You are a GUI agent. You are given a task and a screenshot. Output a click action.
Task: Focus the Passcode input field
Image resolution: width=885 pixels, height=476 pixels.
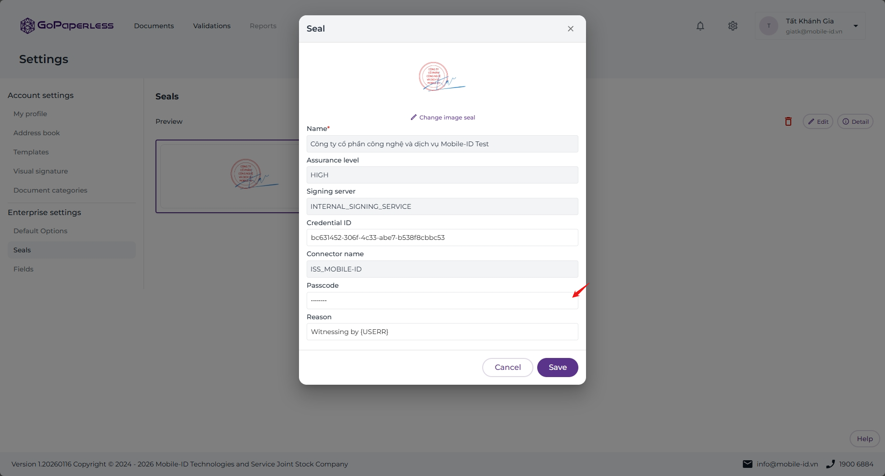tap(442, 301)
